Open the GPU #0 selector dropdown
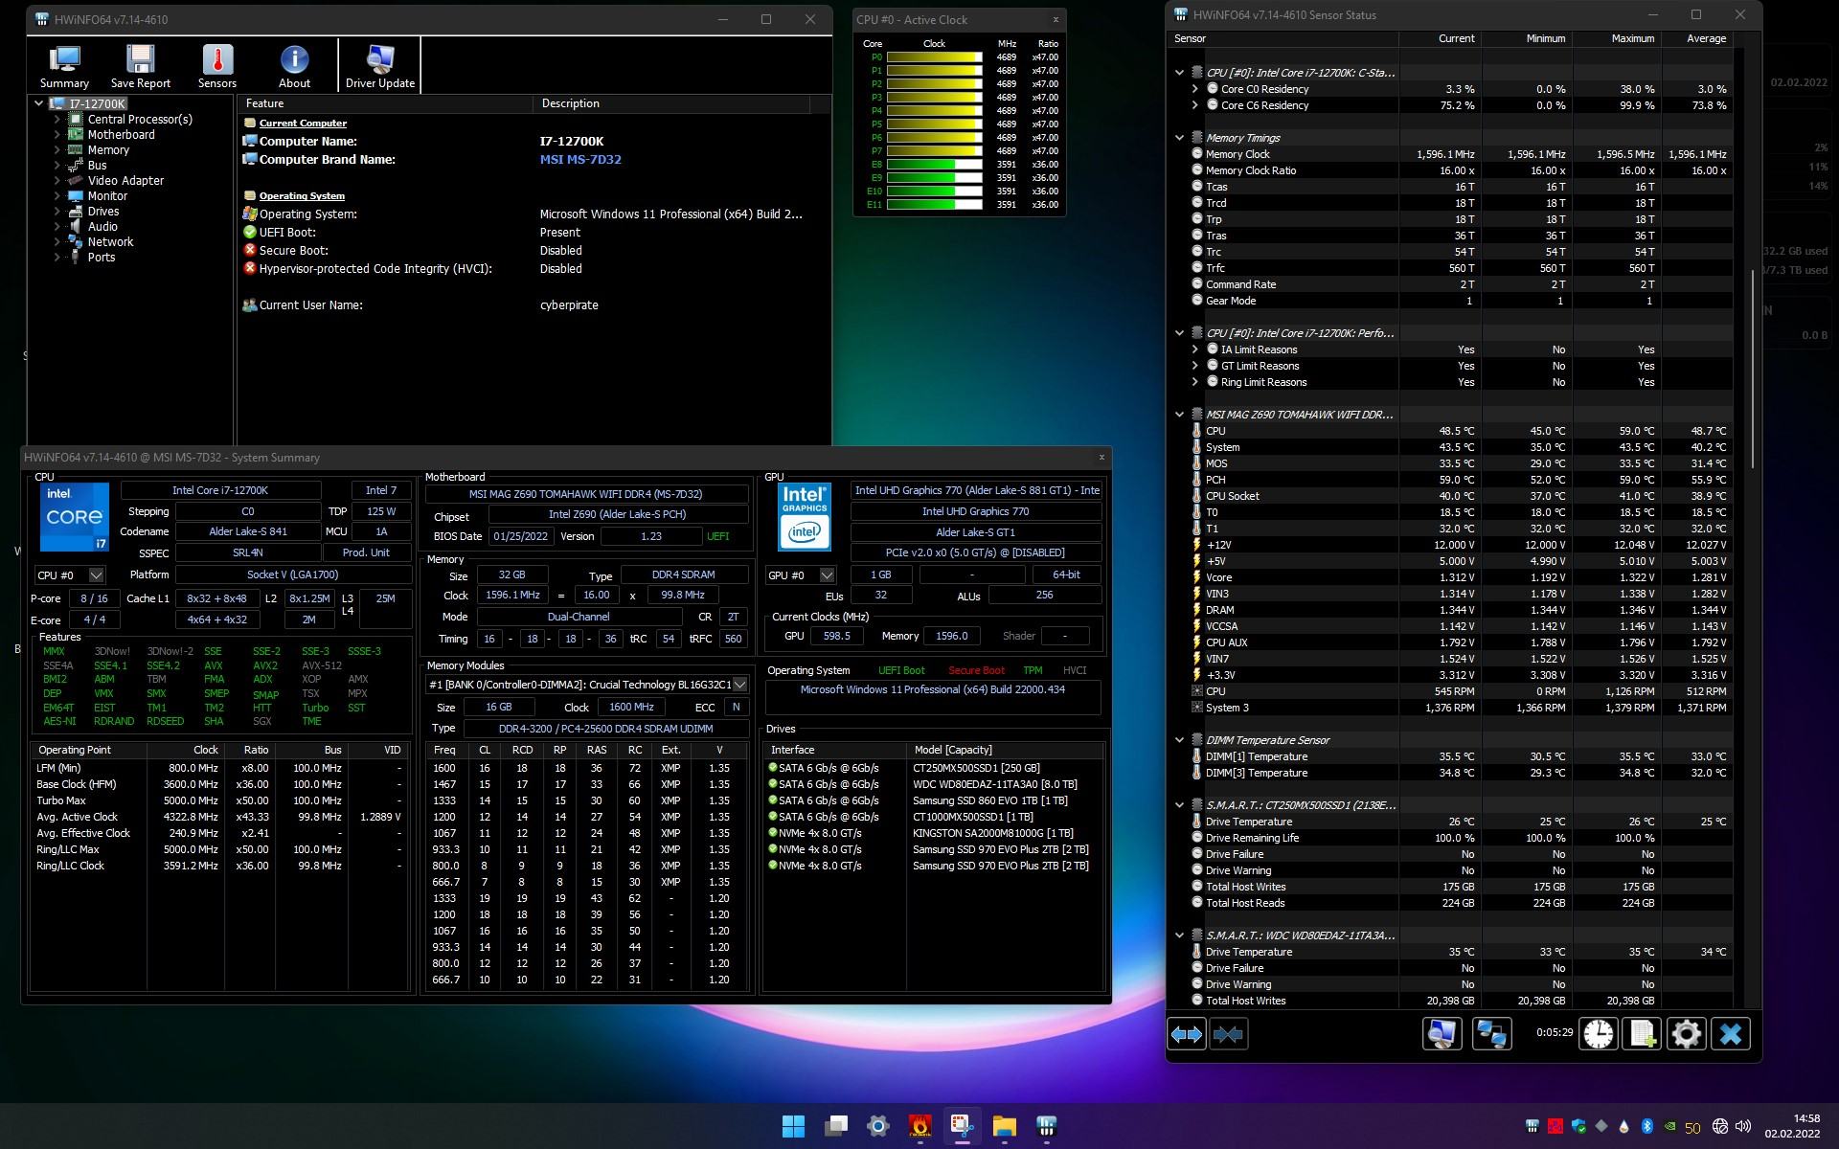 (x=827, y=575)
